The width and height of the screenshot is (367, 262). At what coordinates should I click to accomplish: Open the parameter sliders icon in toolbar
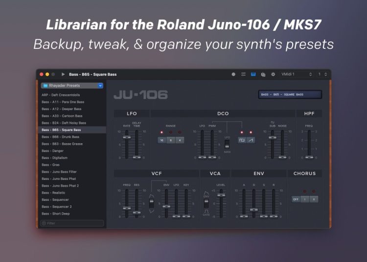pos(243,74)
